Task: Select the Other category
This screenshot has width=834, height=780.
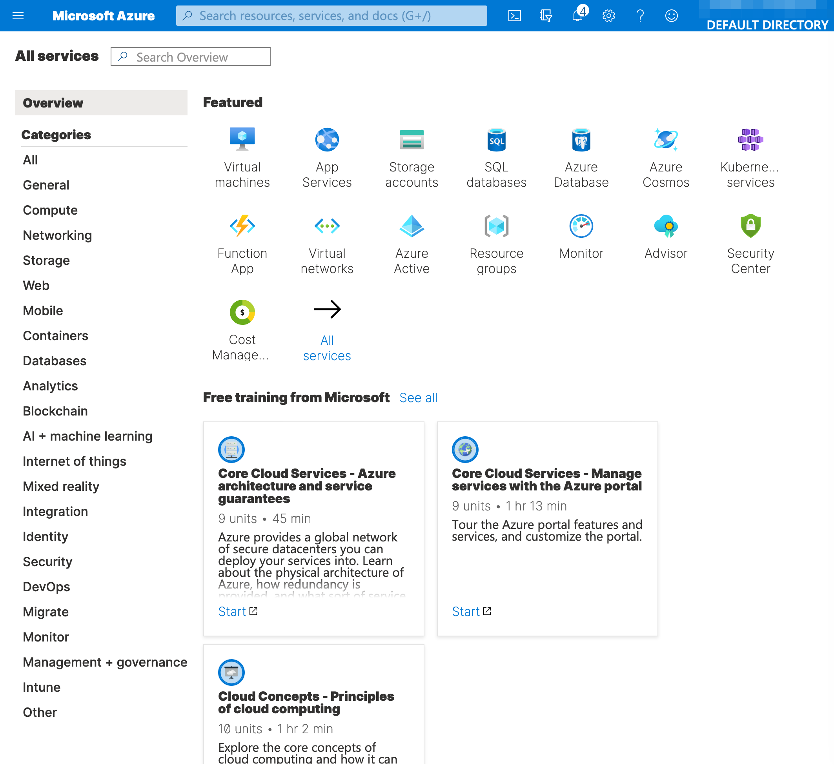Action: pyautogui.click(x=40, y=713)
